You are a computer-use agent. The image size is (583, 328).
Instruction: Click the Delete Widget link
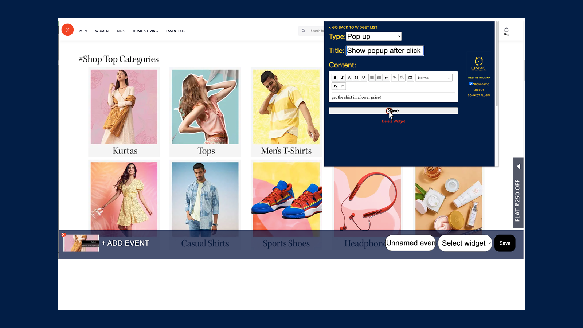[393, 121]
